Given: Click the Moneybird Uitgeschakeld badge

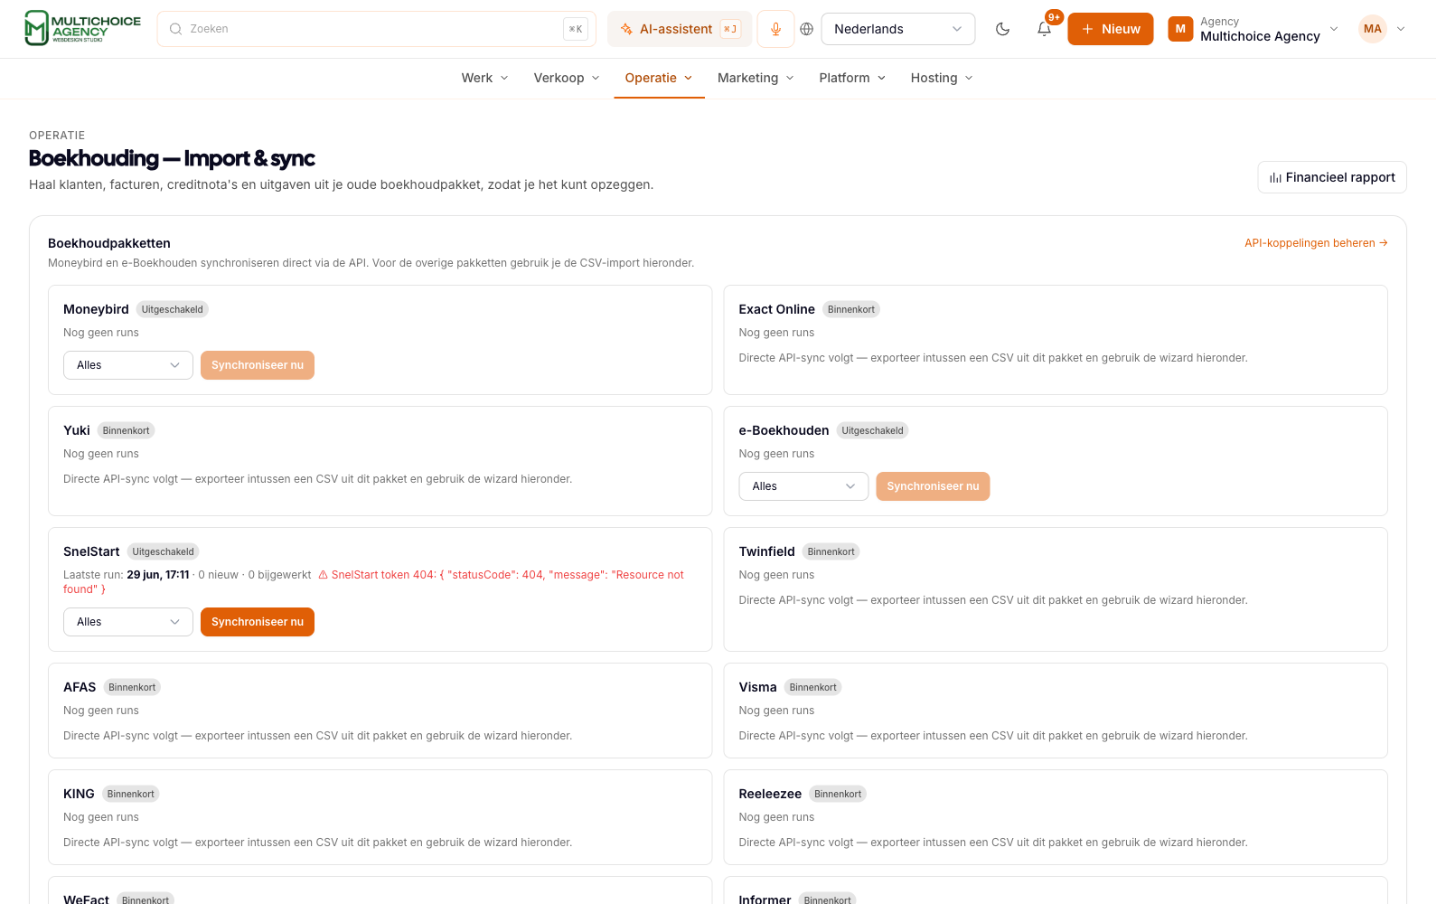Looking at the screenshot, I should pyautogui.click(x=173, y=309).
